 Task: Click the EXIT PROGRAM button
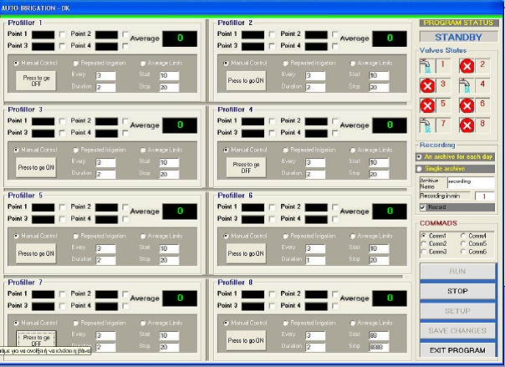coord(457,350)
